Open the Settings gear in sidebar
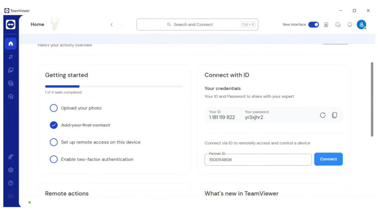The height and width of the screenshot is (212, 378). tap(11, 170)
